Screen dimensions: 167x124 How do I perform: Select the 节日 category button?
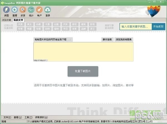point(65,29)
